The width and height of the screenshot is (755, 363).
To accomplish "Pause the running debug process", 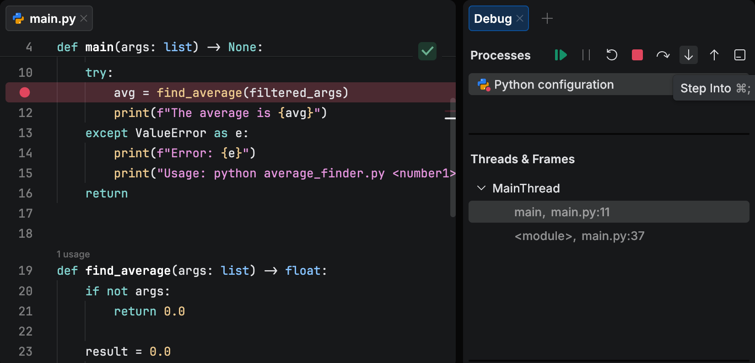I will pyautogui.click(x=586, y=55).
